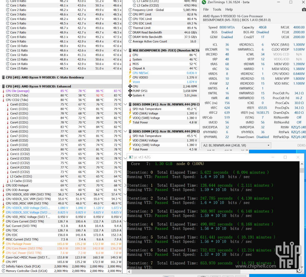Click chip icon of DDR5 DIMM [#1] header
Screen dimensions: 306x277
(x=130, y=104)
